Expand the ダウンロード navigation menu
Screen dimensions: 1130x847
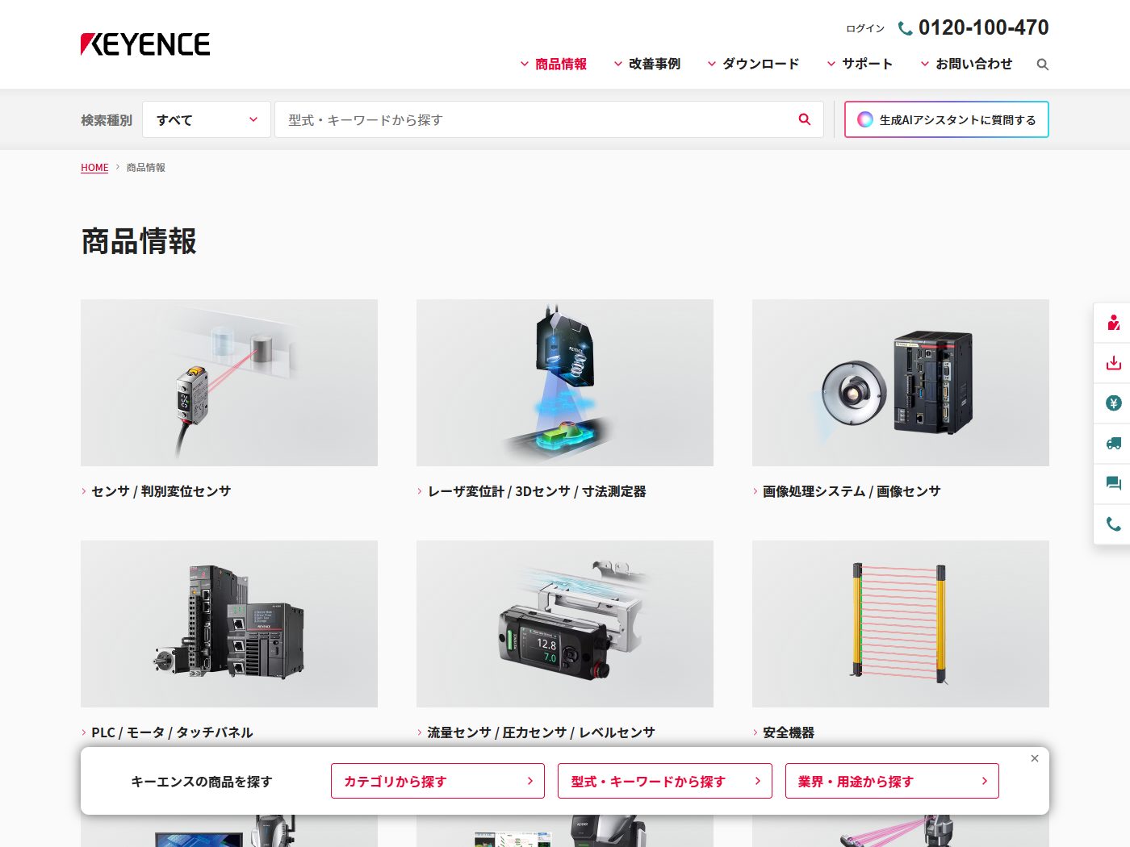pos(753,64)
